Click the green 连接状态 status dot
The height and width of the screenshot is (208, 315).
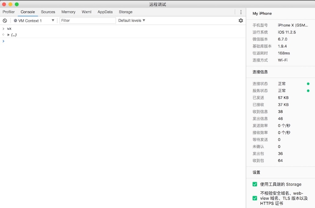tap(308, 84)
